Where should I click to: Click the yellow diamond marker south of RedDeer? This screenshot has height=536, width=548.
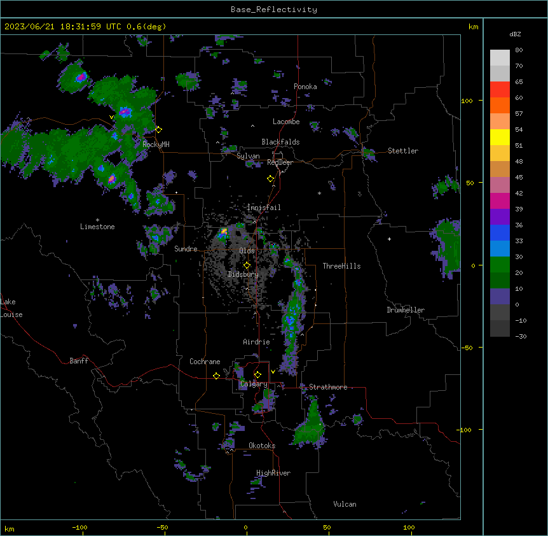(x=271, y=179)
